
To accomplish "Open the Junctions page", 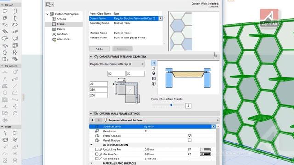I will pyautogui.click(x=62, y=34).
